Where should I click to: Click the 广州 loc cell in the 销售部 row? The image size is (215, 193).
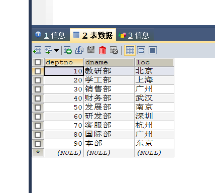[154, 89]
